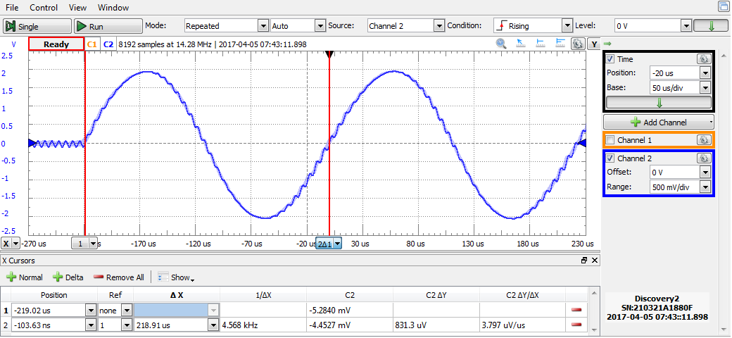
Task: Open the Control menu
Action: tap(44, 8)
